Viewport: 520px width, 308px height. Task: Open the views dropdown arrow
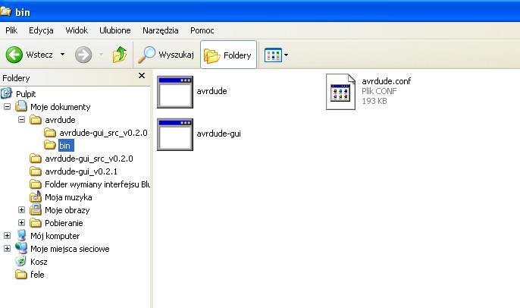tap(287, 55)
